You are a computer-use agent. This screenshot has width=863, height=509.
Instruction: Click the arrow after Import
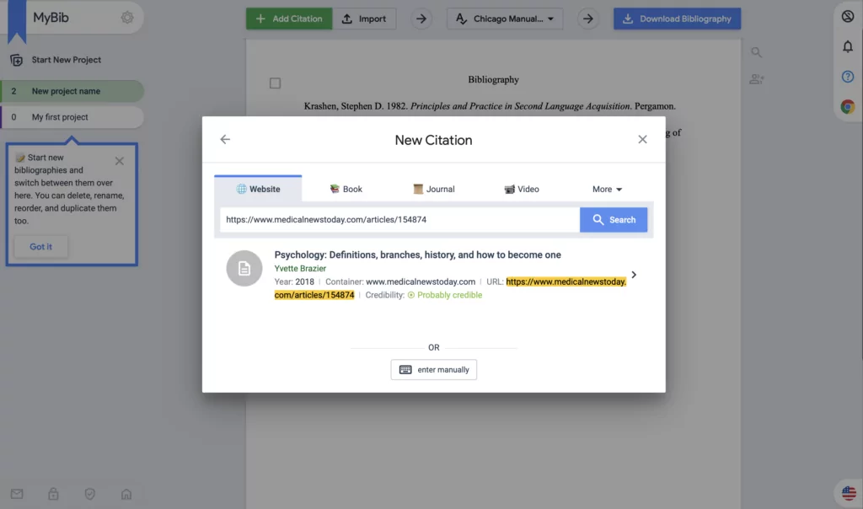pos(421,19)
